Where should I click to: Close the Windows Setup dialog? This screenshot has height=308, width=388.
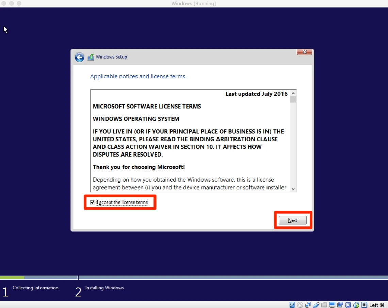[x=304, y=52]
